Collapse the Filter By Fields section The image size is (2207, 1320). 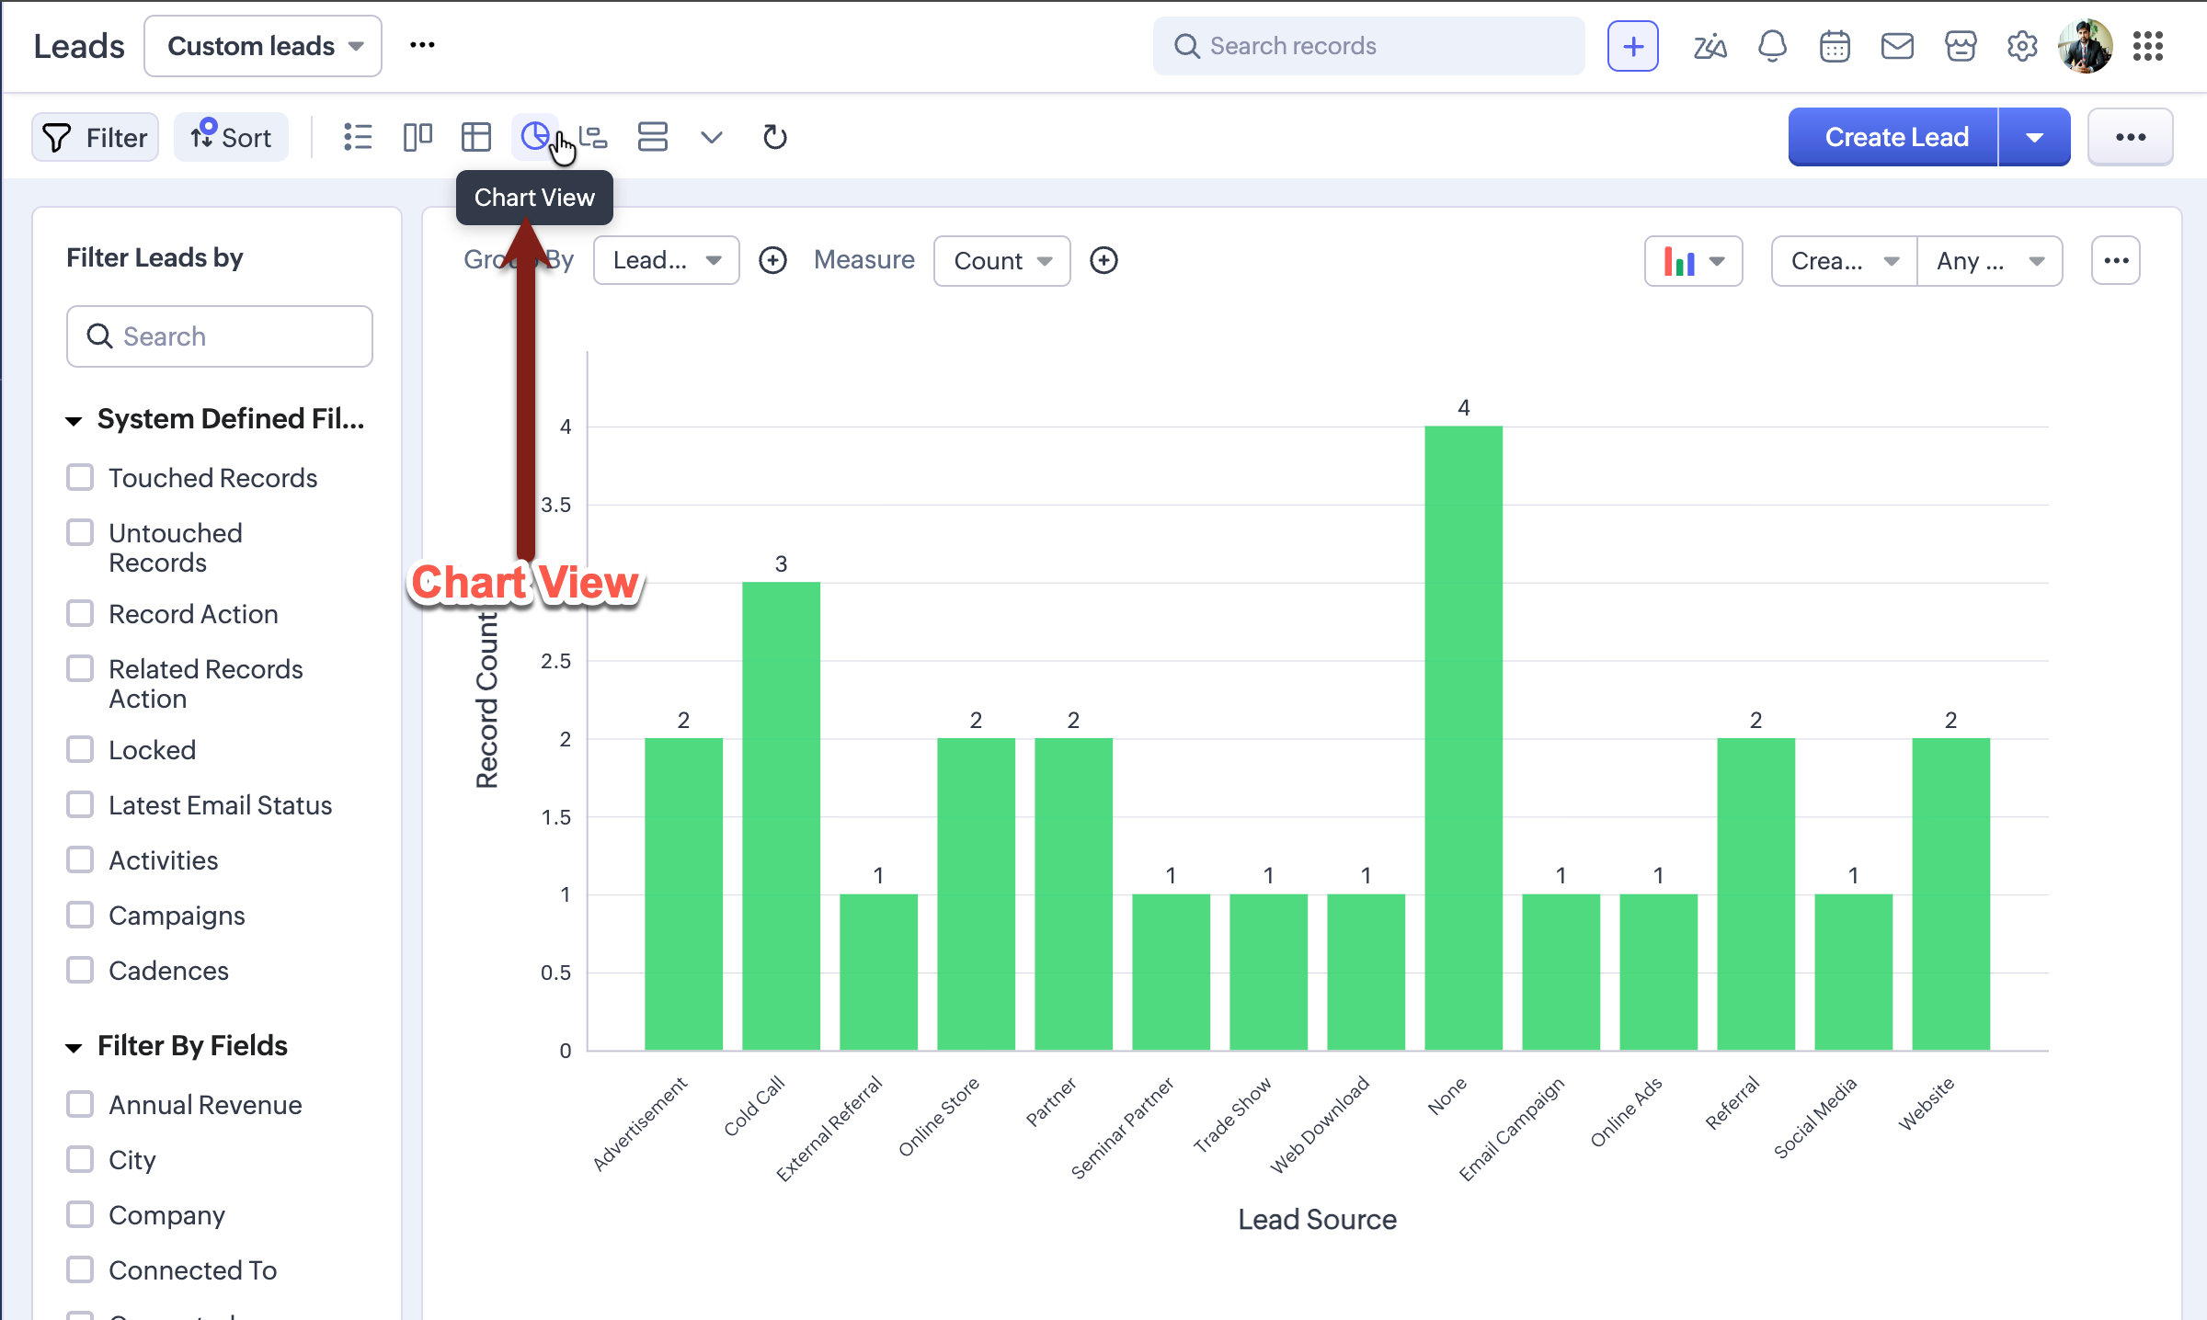(x=74, y=1046)
